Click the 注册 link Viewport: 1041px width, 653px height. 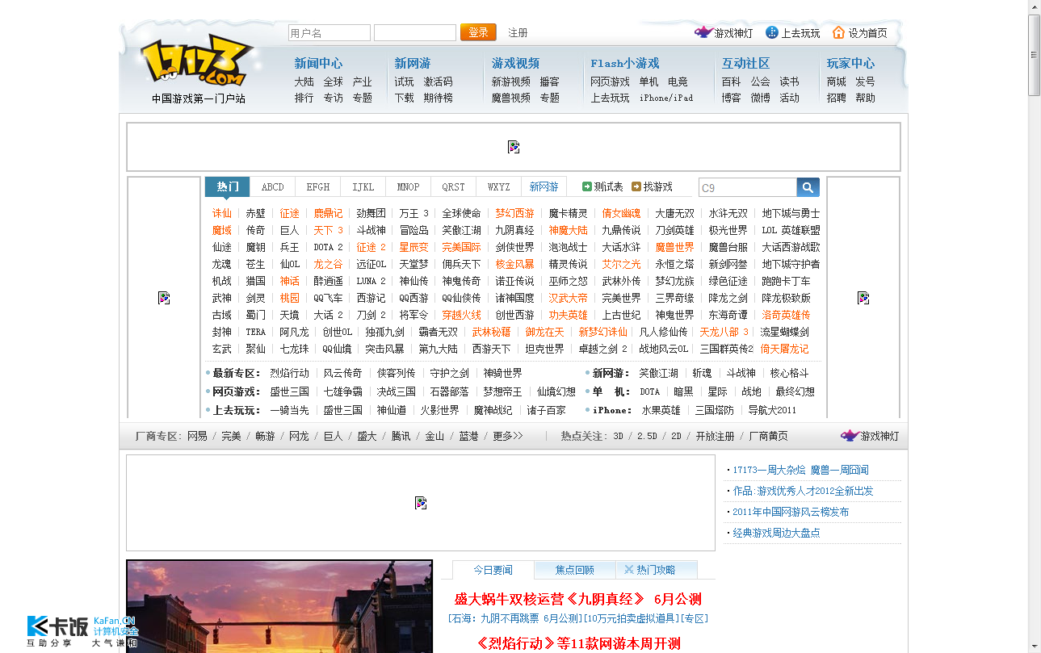[518, 33]
